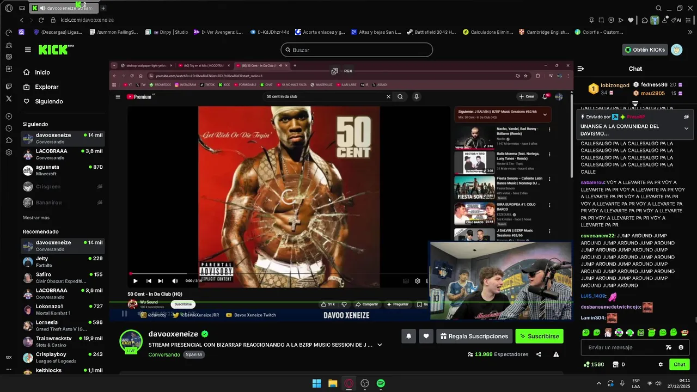Open Opera Aria AI button
This screenshot has width=697, height=392.
pyautogui.click(x=677, y=20)
